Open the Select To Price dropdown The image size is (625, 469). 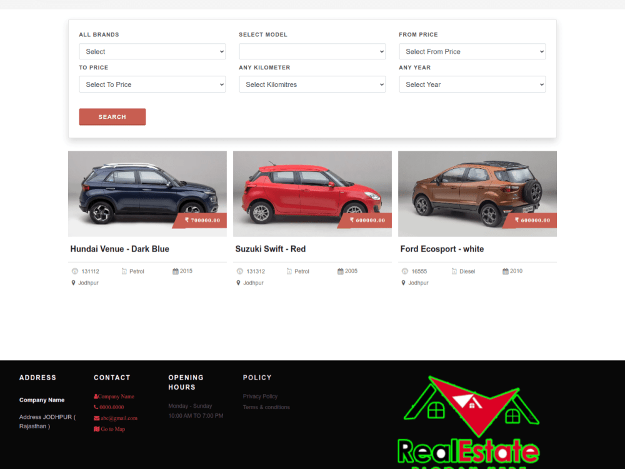[152, 84]
